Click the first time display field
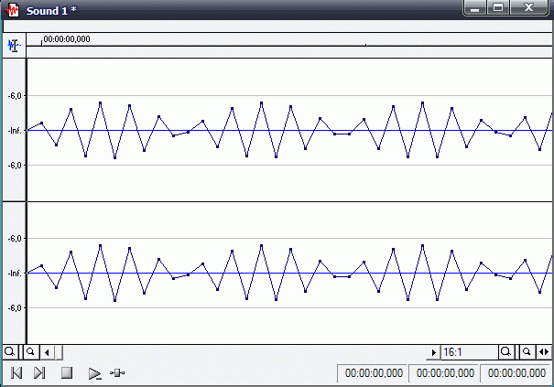The height and width of the screenshot is (387, 554). 372,373
